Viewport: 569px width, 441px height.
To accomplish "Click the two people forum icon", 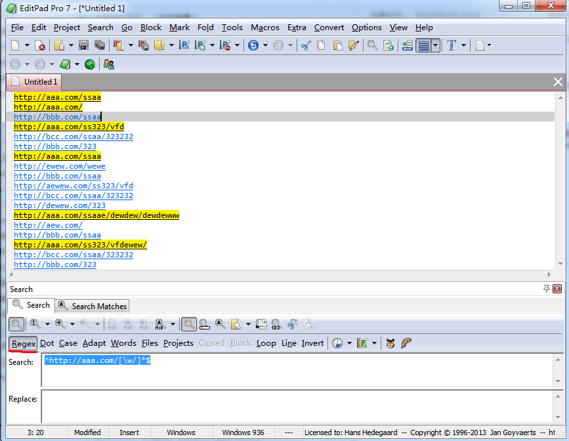I will [x=109, y=64].
